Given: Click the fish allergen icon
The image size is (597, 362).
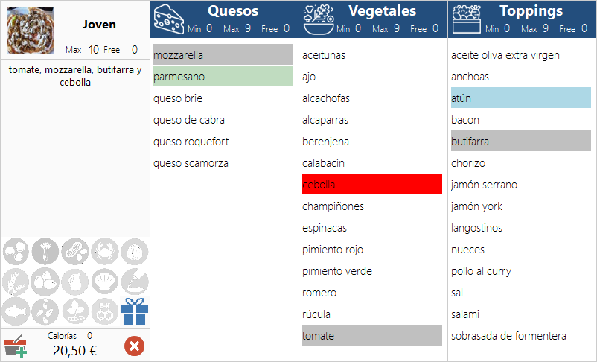Looking at the screenshot, I should point(15,311).
